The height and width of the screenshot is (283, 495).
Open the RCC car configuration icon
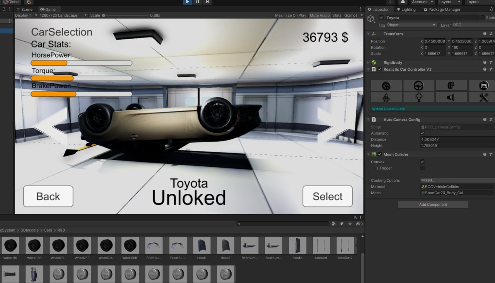483,85
